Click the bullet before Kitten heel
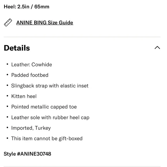The image size is (167, 167). click(7, 96)
